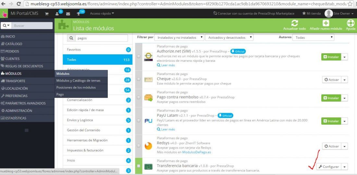Viewport: 357px width, 175px height.
Task: Click the search magnifier dropdown in the sidebar
Action: click(6, 26)
